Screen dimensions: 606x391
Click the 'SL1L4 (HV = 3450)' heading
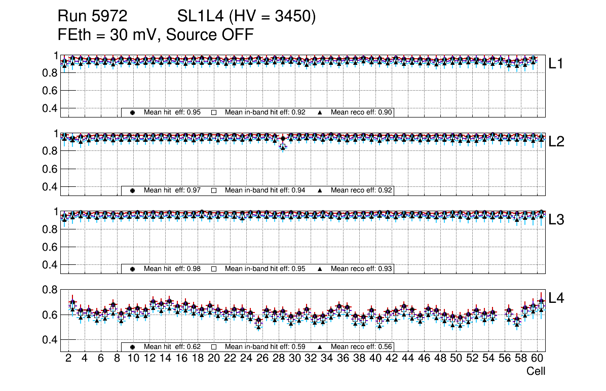point(247,17)
